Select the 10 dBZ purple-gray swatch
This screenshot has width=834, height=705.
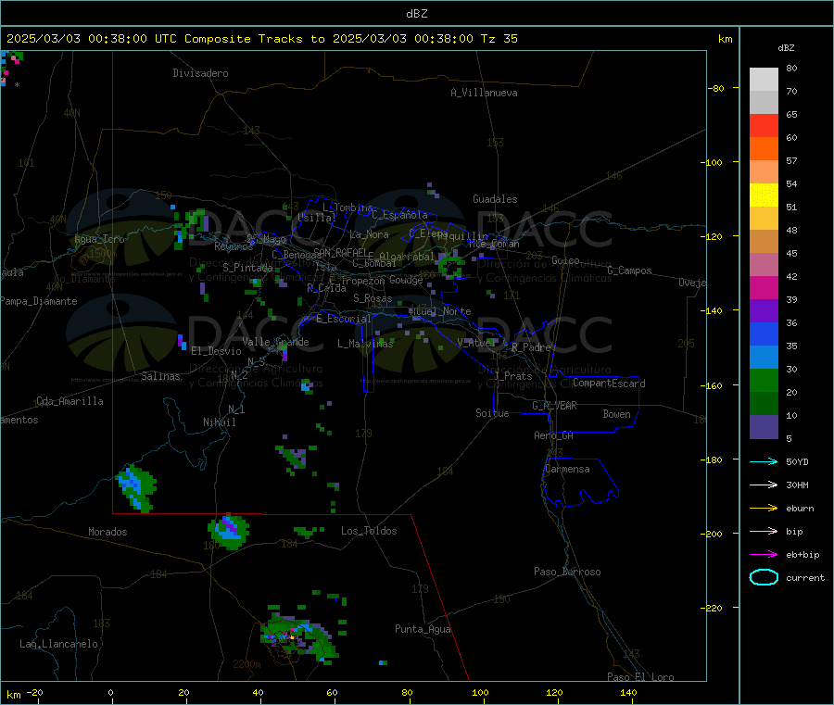(x=764, y=427)
